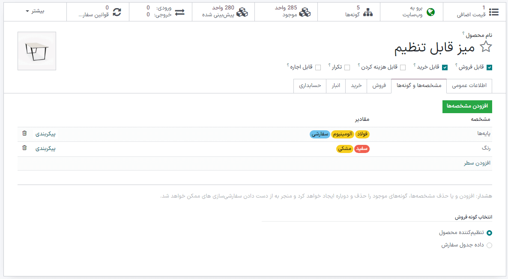The height and width of the screenshot is (279, 508).
Task: Tick the قابل هزینه کردن checkbox
Action: 403,67
